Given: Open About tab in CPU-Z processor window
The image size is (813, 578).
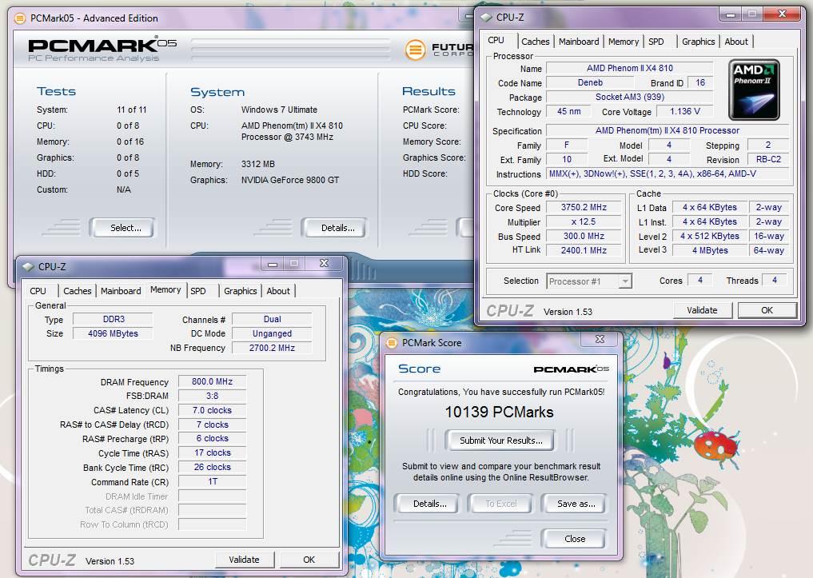Looking at the screenshot, I should pos(735,42).
